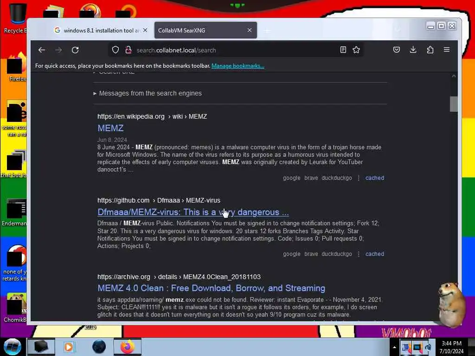Open the tracking protection shield icon

[x=116, y=50]
